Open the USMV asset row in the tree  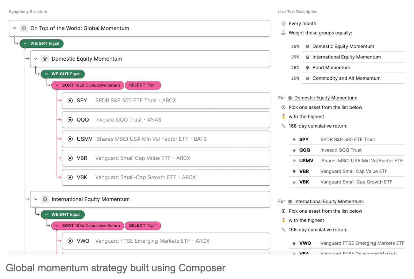pos(166,139)
